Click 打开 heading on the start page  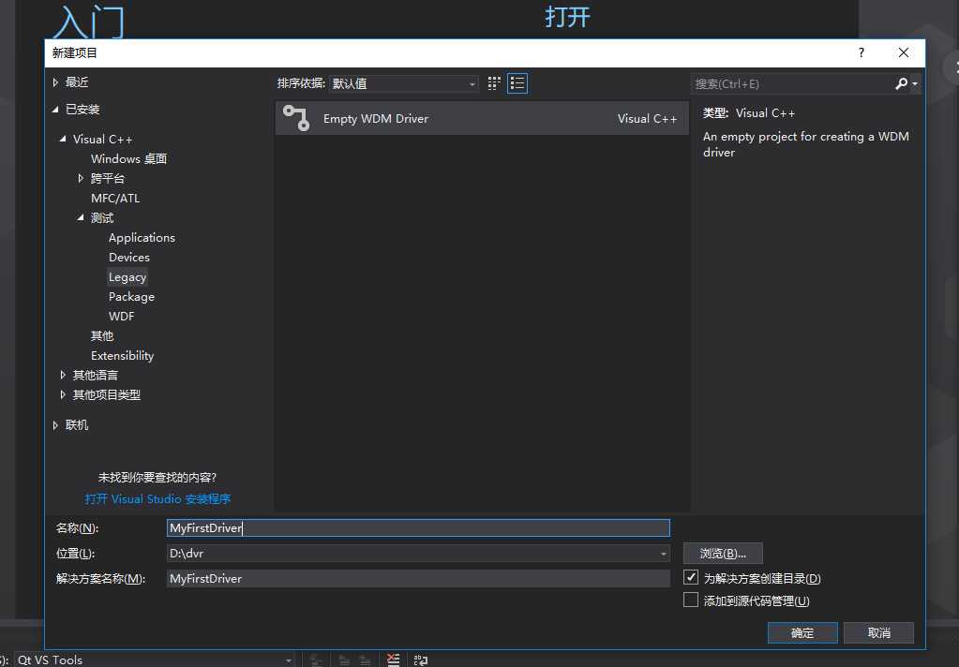tap(567, 17)
